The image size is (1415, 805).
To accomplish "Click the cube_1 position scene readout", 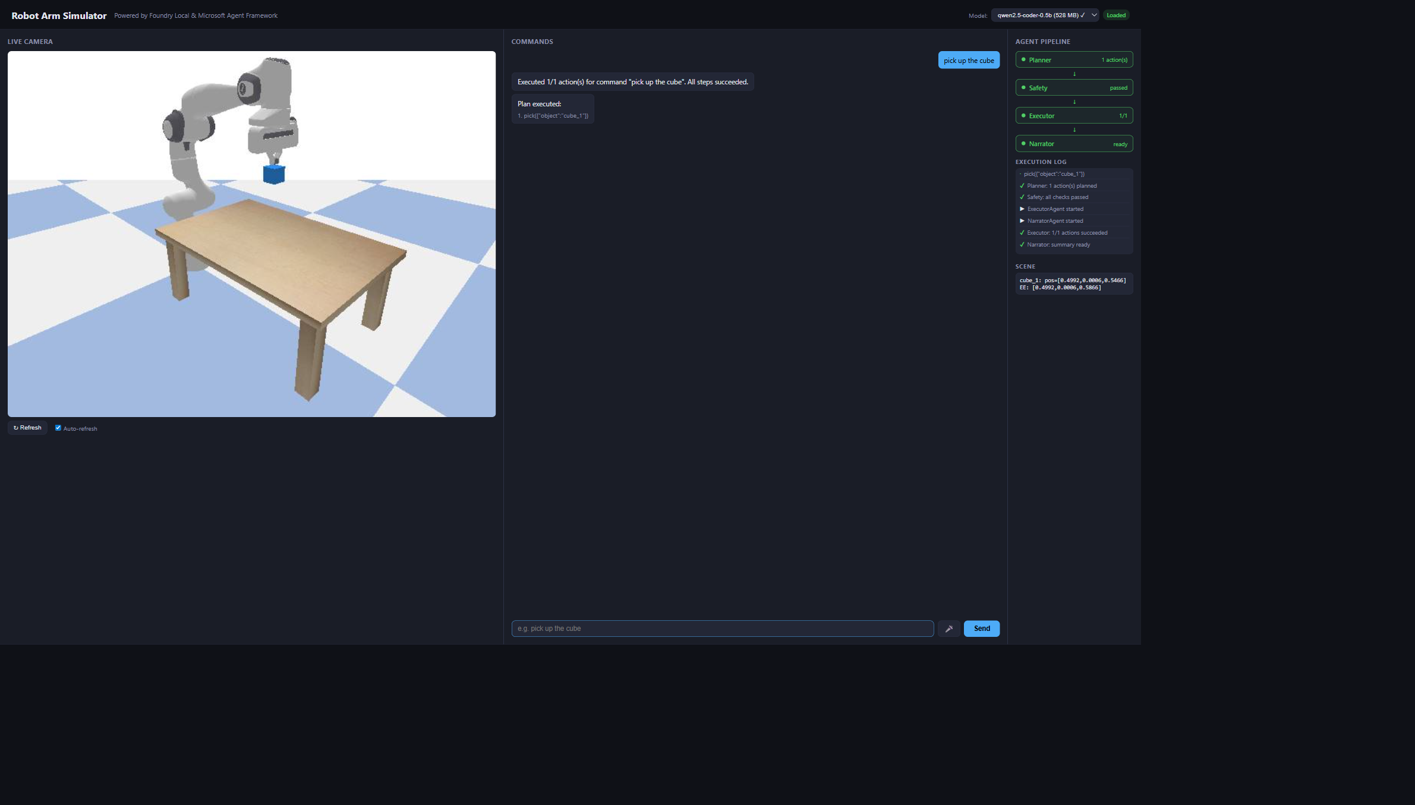I will (1072, 280).
